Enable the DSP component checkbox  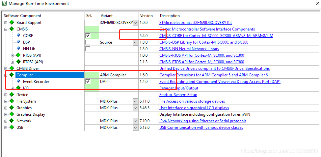[88, 42]
